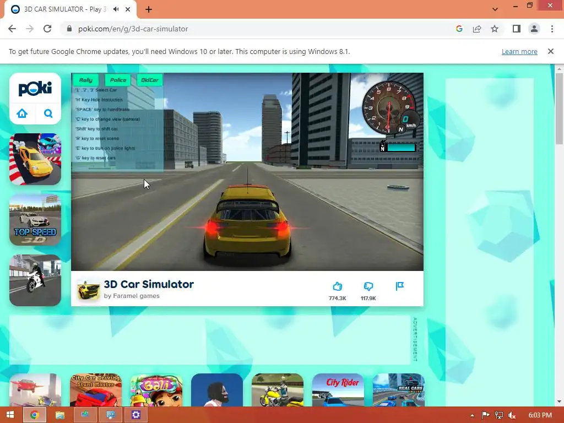The image size is (564, 423).
Task: Click the page vertical scrollbar thumb
Action: pyautogui.click(x=559, y=108)
